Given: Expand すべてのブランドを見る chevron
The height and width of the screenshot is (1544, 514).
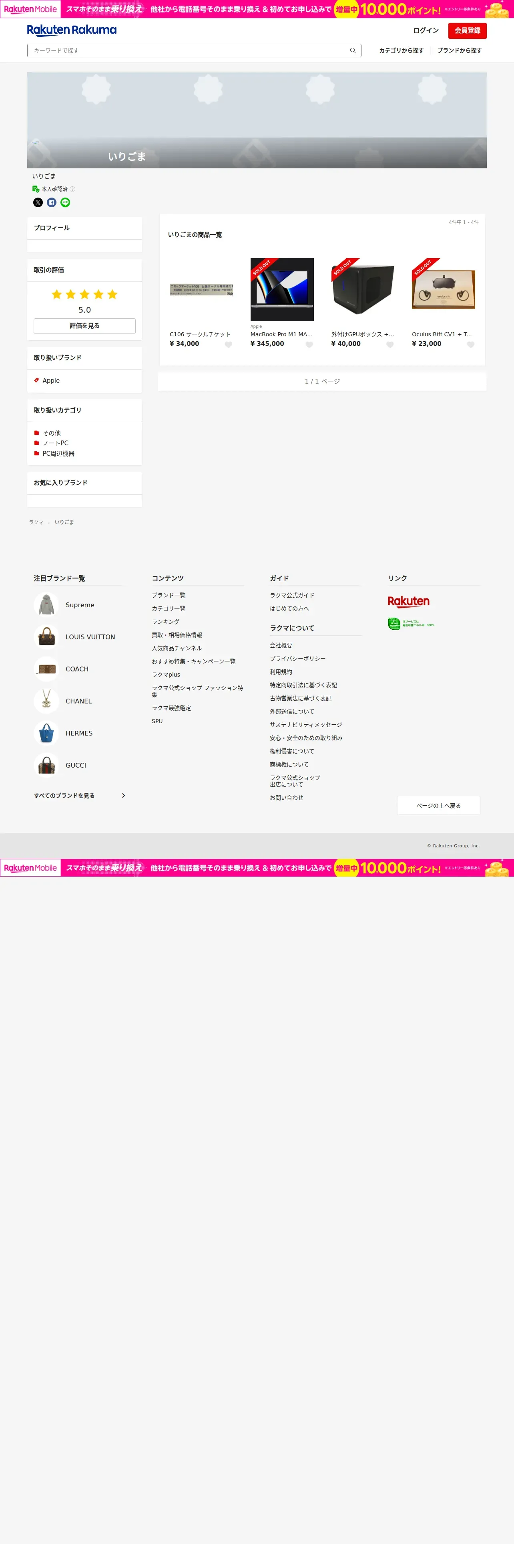Looking at the screenshot, I should coord(123,796).
